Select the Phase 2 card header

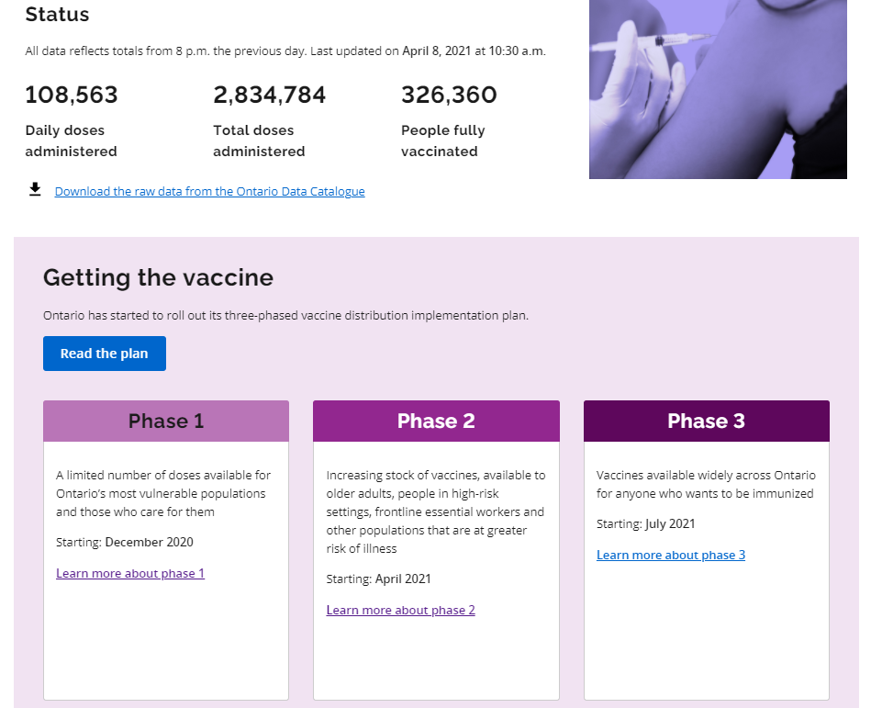[436, 421]
